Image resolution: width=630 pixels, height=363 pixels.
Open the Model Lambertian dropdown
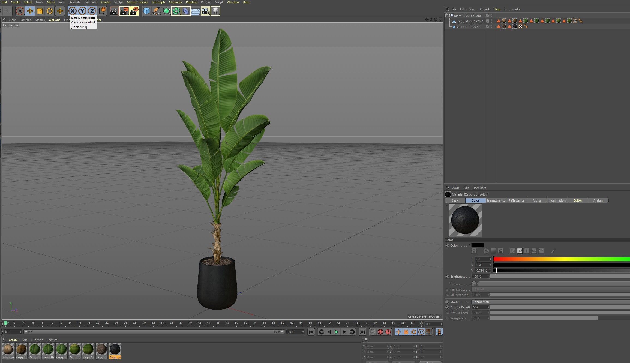click(x=551, y=302)
